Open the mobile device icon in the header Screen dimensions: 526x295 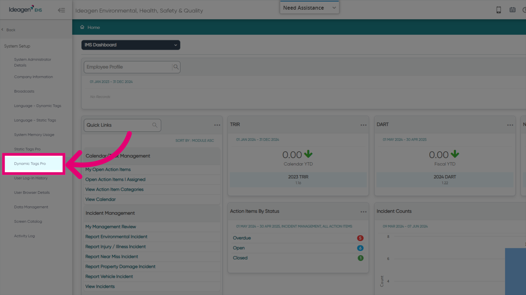point(499,10)
